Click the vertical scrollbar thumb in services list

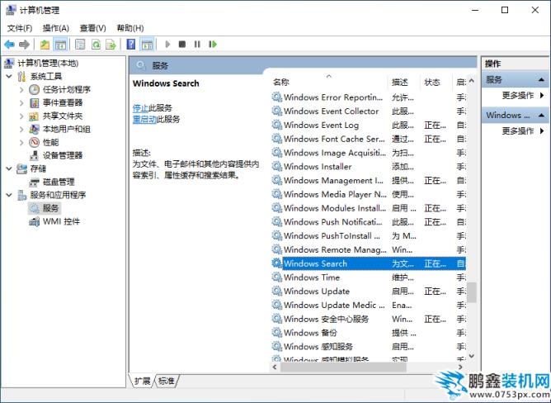coord(472,292)
